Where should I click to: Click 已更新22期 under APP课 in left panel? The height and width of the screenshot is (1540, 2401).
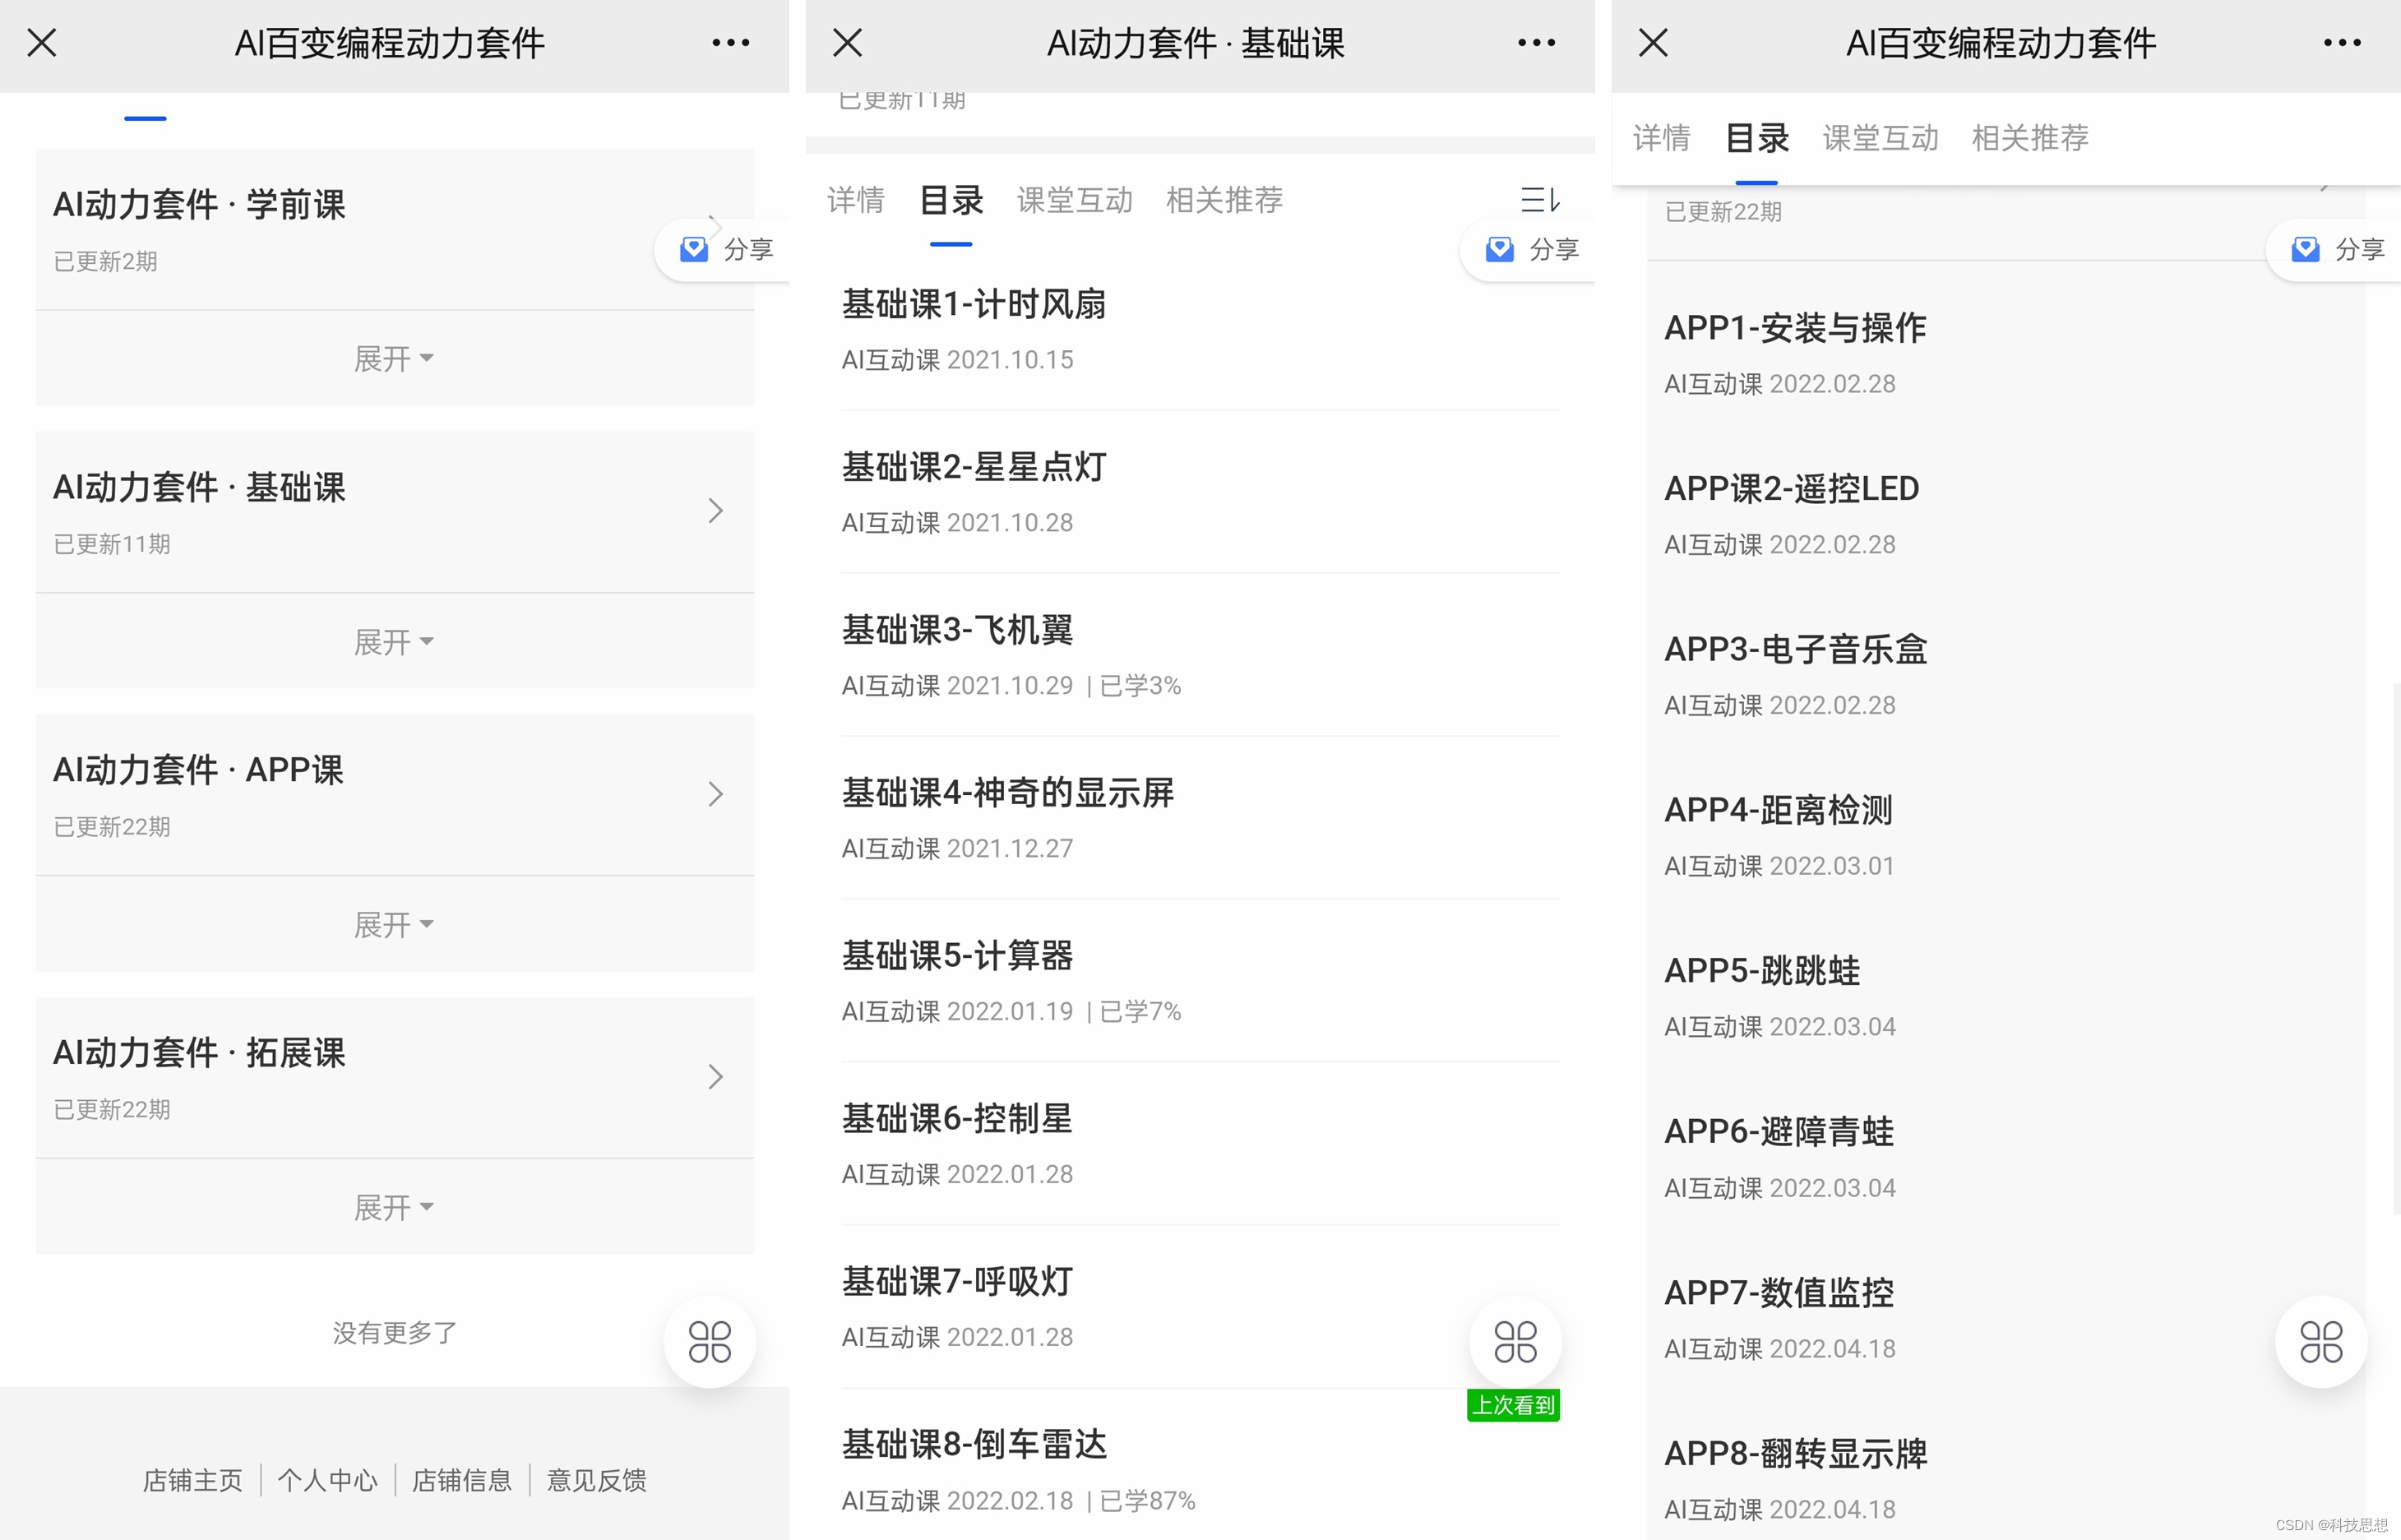click(x=111, y=827)
